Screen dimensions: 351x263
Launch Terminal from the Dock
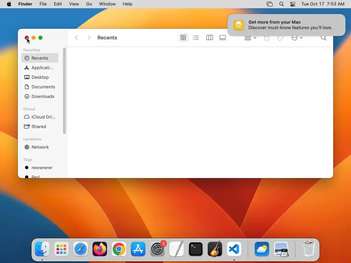pos(196,249)
